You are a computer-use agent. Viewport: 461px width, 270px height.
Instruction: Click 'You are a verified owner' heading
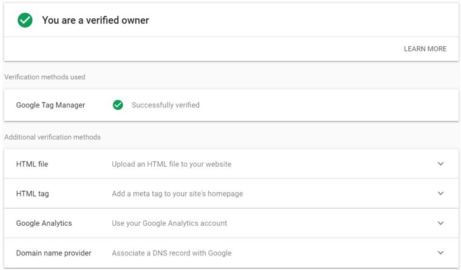coord(95,20)
